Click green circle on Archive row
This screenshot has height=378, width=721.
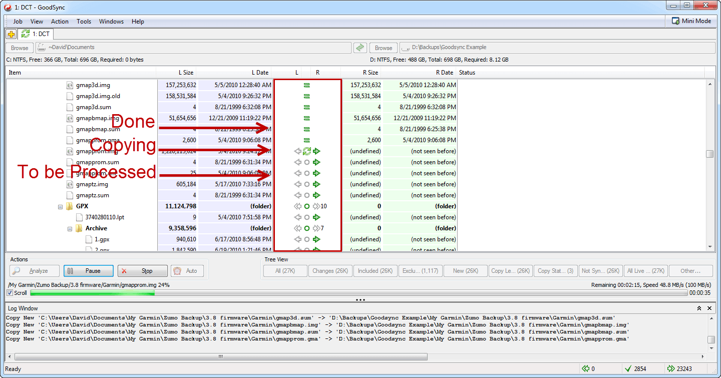(x=307, y=228)
